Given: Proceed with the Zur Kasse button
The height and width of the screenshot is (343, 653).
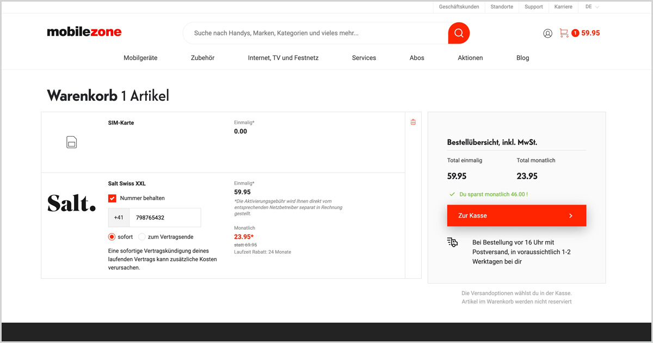Looking at the screenshot, I should [x=516, y=216].
